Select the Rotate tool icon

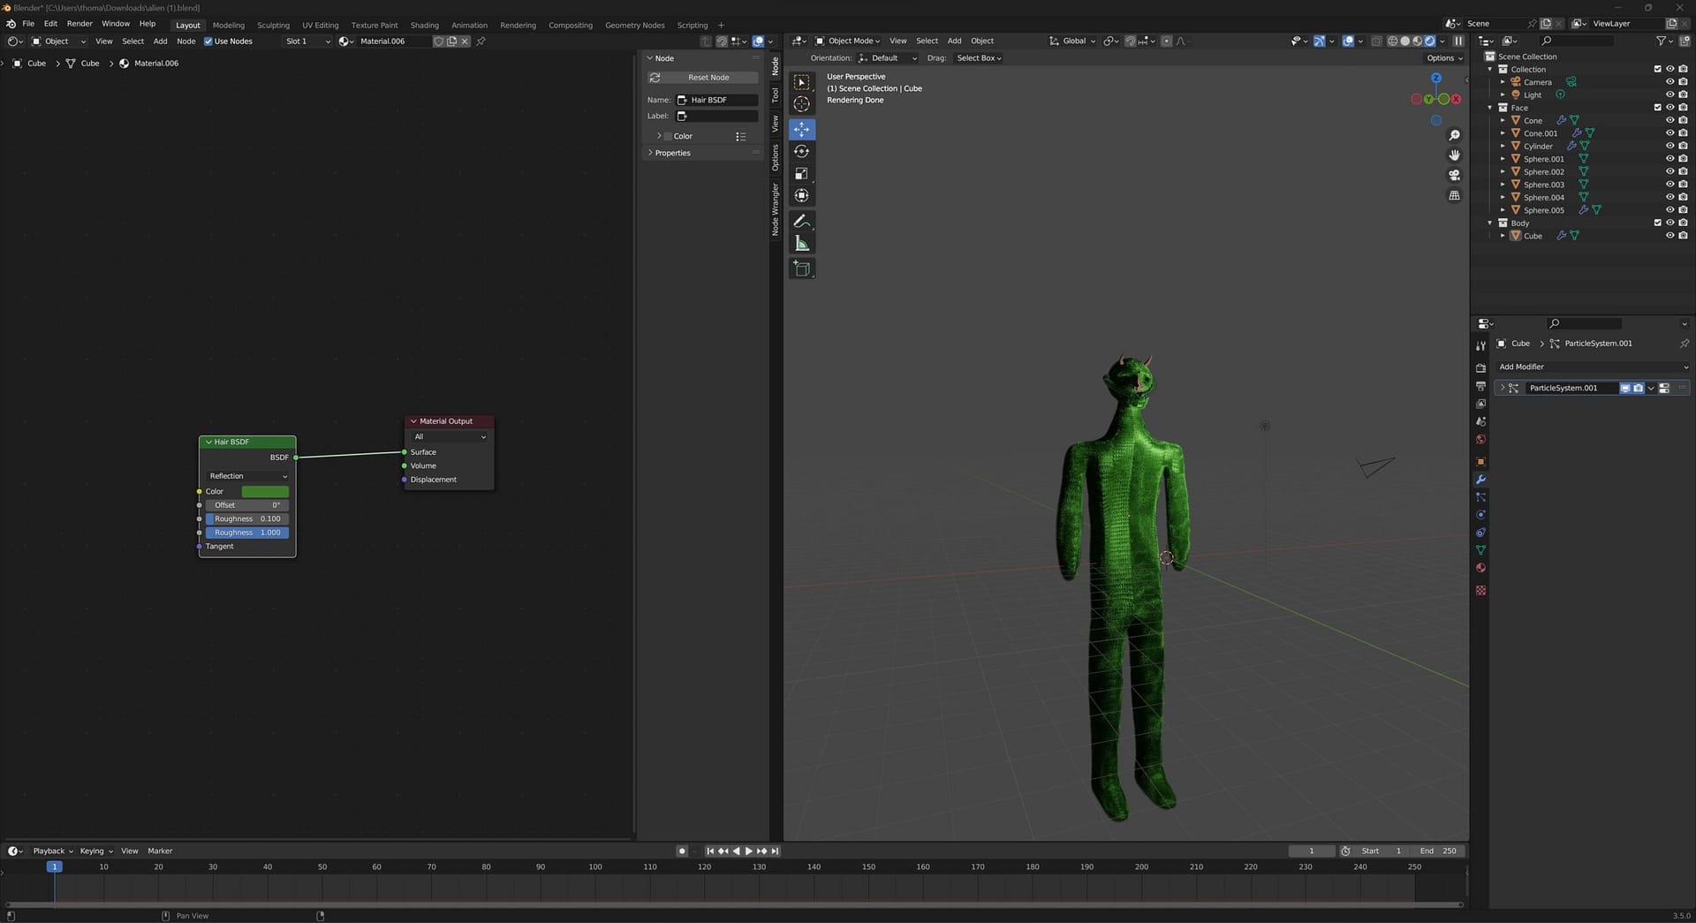click(x=801, y=152)
